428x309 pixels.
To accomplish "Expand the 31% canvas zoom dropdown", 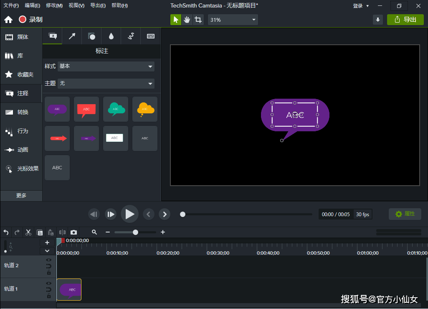I will pos(233,20).
